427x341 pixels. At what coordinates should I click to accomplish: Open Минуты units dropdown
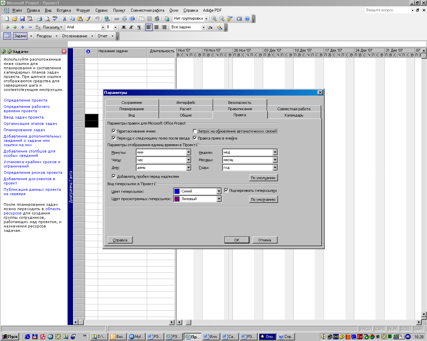[x=188, y=152]
